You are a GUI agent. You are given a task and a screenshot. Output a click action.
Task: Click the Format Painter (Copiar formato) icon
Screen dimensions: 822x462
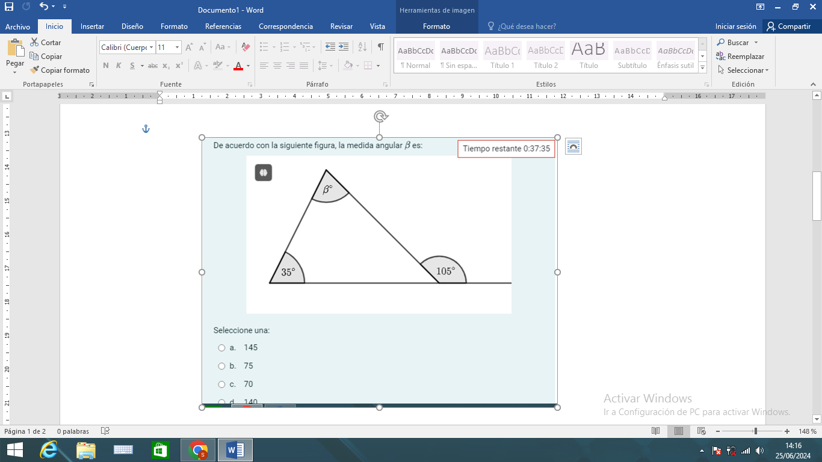[35, 70]
